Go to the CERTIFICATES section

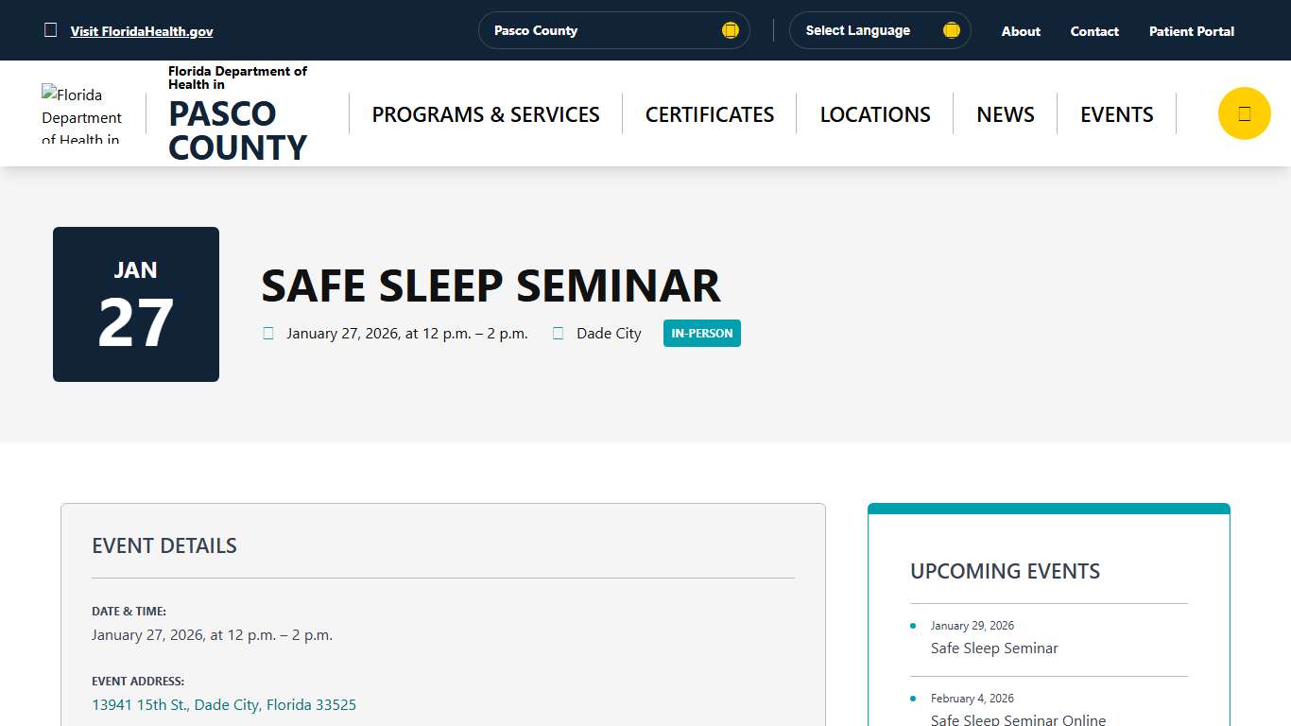coord(709,113)
